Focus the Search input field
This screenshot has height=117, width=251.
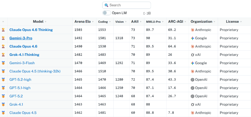click(129, 5)
